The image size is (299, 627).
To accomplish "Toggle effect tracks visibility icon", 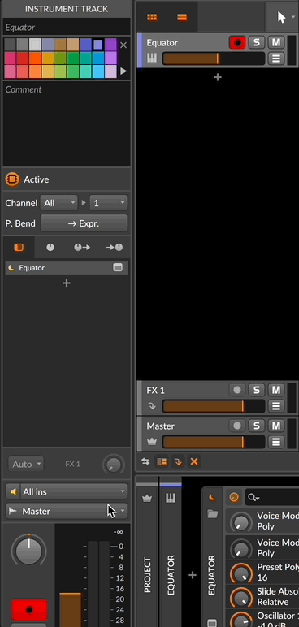I will pyautogui.click(x=178, y=462).
